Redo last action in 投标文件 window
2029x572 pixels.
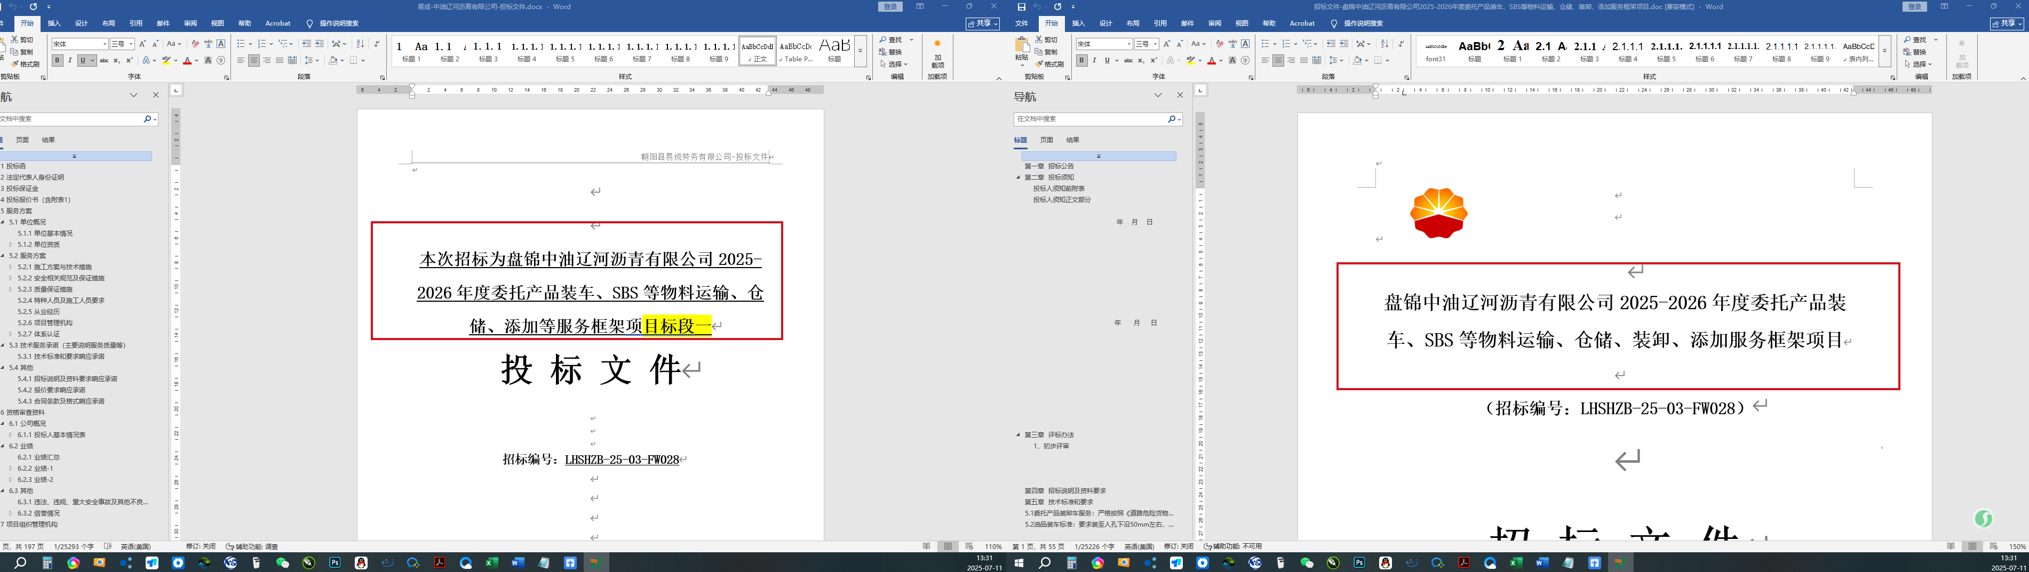point(33,6)
